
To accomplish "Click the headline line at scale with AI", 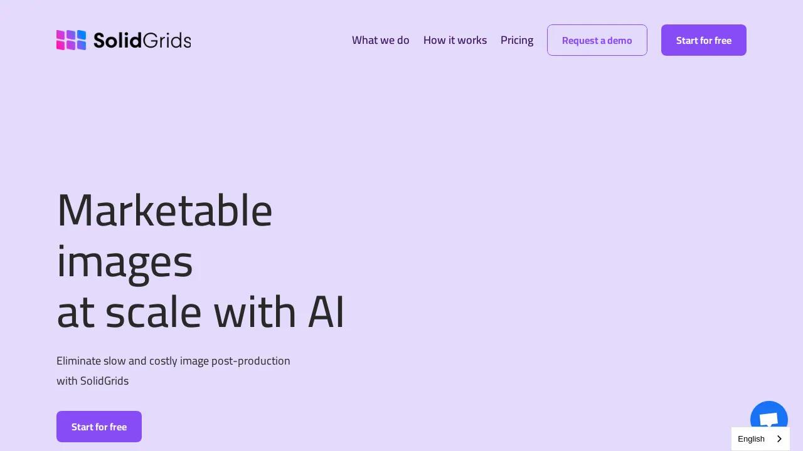I will tap(200, 312).
